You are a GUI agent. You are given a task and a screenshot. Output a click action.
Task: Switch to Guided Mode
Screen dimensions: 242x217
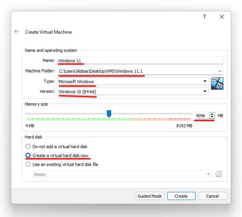coord(150,196)
